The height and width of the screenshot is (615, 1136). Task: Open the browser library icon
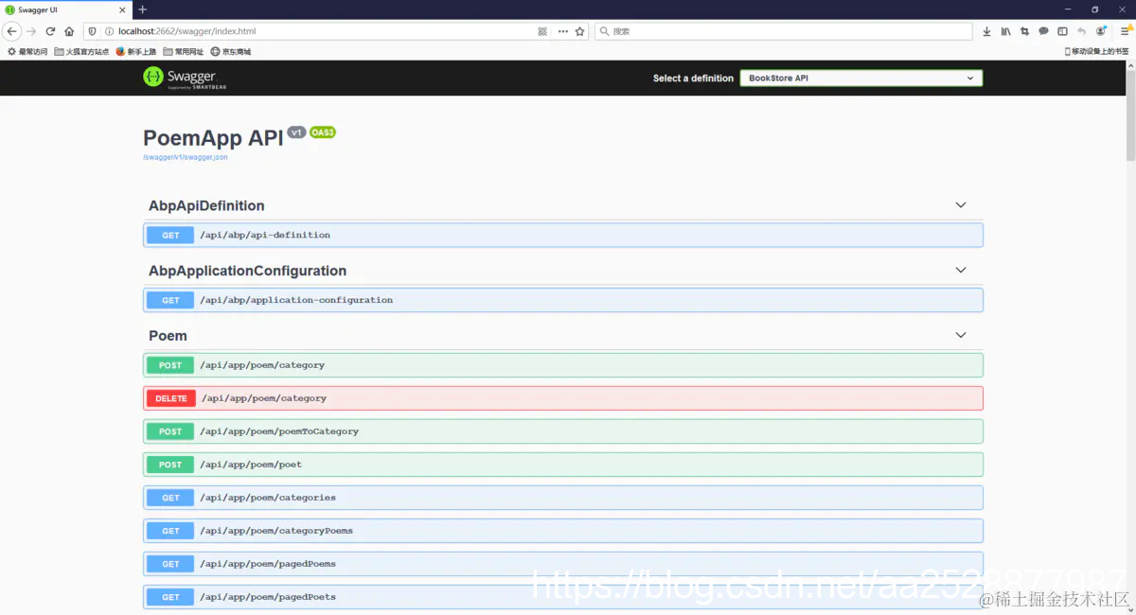1005,31
